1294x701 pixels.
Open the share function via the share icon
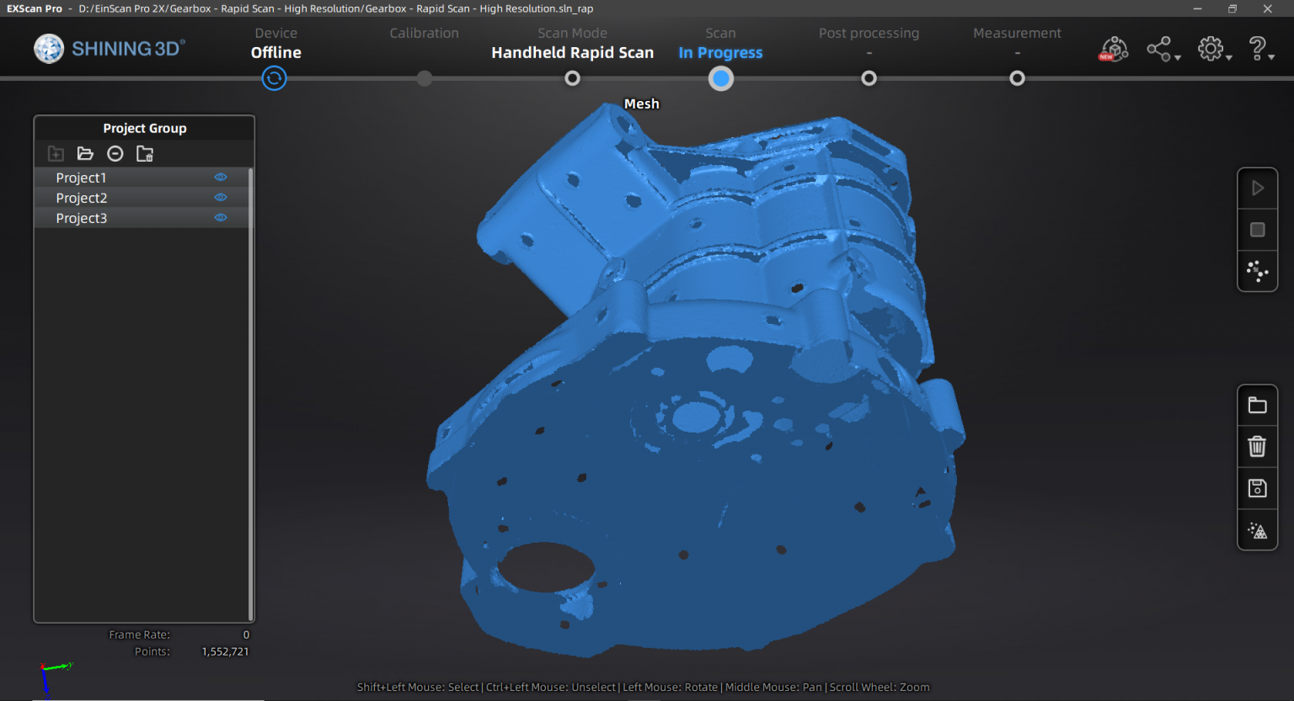tap(1158, 48)
